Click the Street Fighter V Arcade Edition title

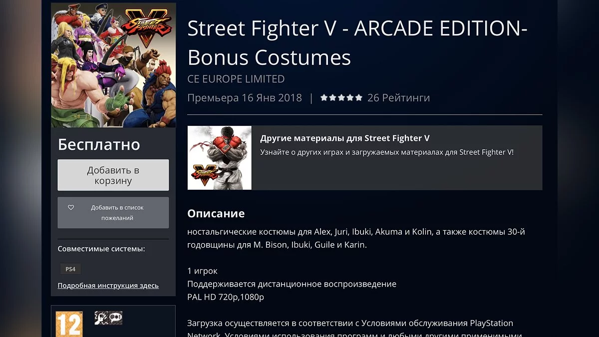point(357,43)
